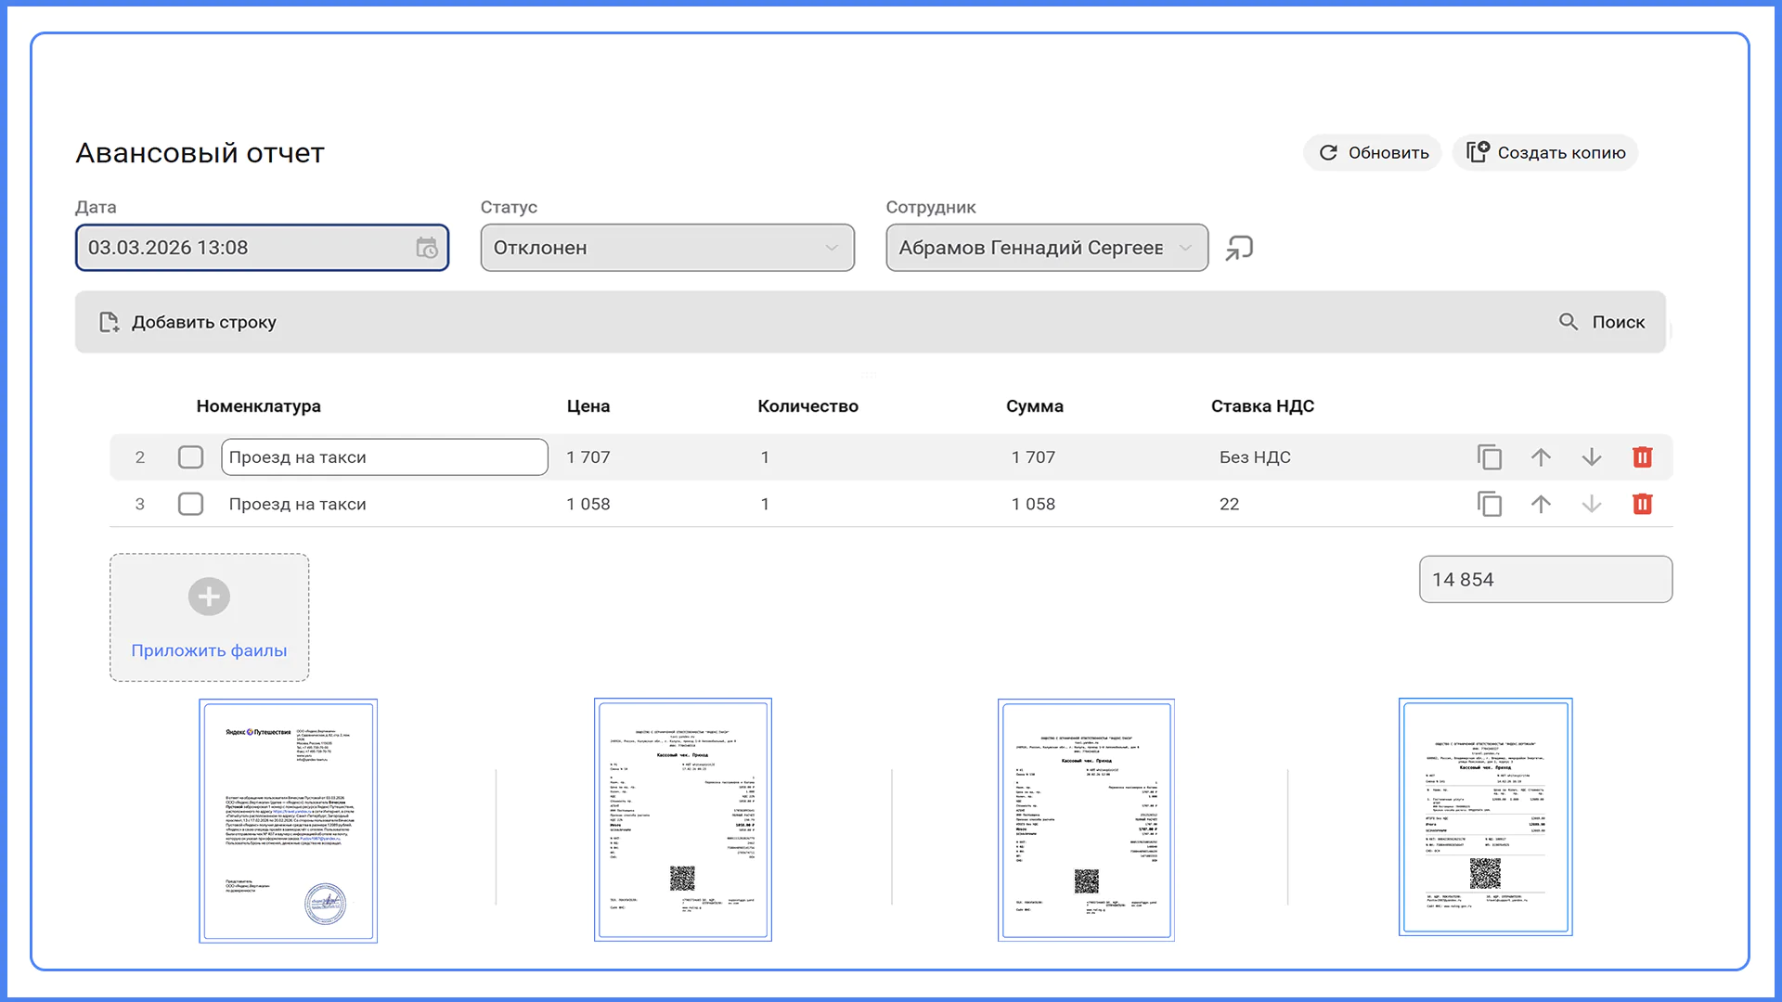Click the total amount field 14 854
Image resolution: width=1782 pixels, height=1002 pixels.
coord(1545,579)
